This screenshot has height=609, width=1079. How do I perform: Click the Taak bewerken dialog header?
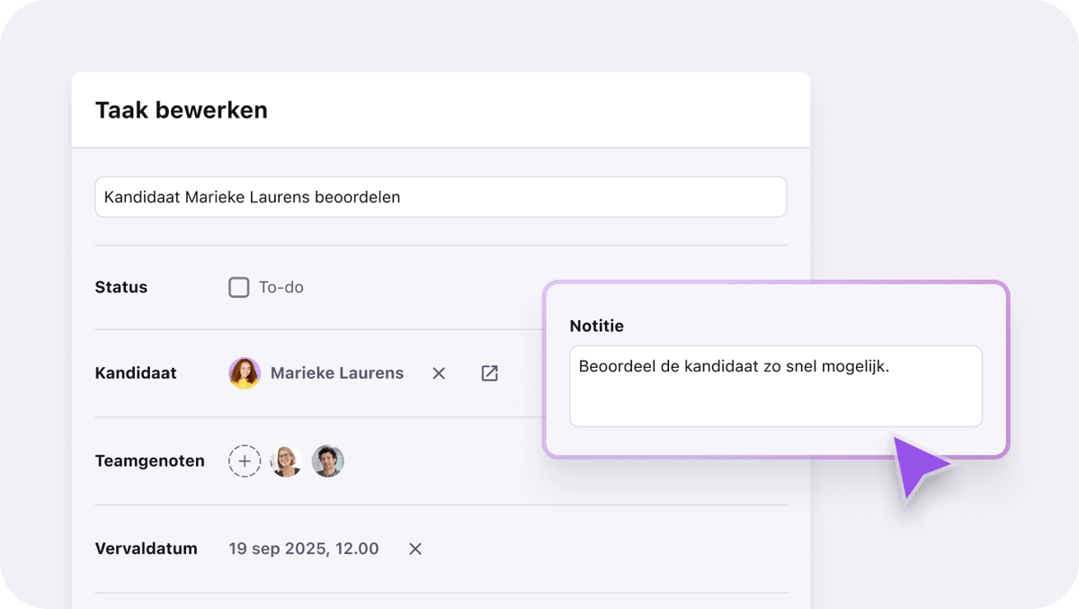[x=181, y=110]
